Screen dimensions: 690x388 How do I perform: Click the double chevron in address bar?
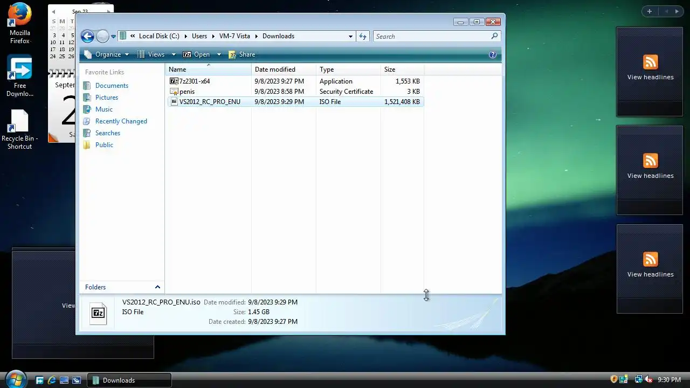coord(133,36)
